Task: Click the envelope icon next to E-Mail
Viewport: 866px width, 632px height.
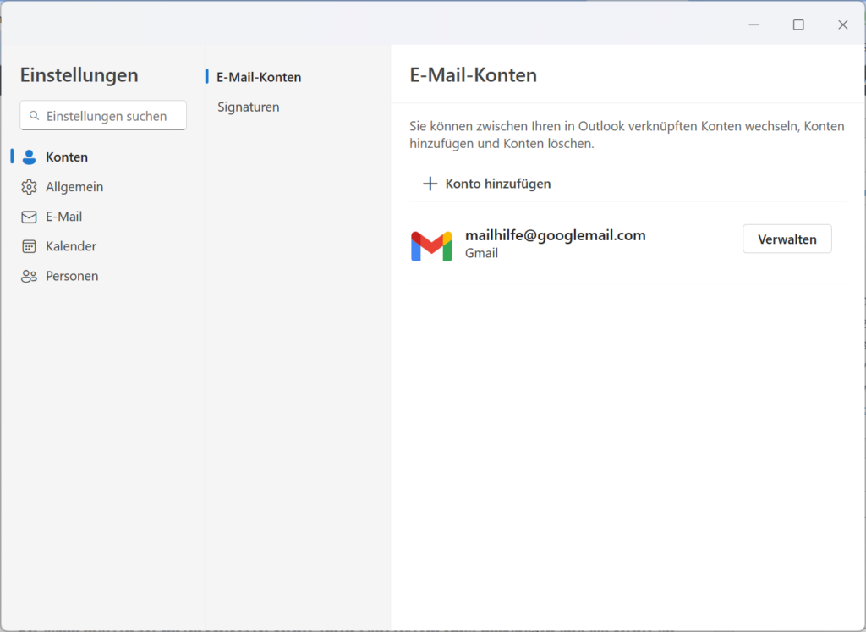Action: (x=28, y=216)
